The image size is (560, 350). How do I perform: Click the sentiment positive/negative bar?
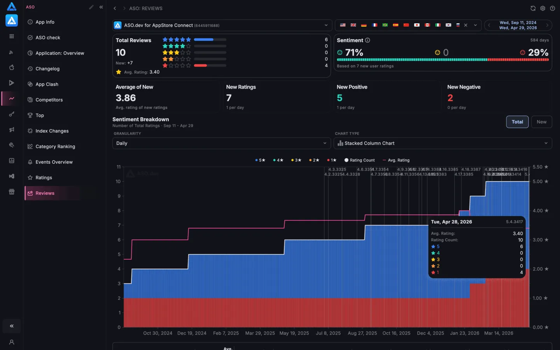[x=443, y=60]
